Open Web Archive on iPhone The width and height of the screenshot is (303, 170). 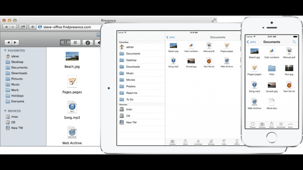[x=254, y=104]
